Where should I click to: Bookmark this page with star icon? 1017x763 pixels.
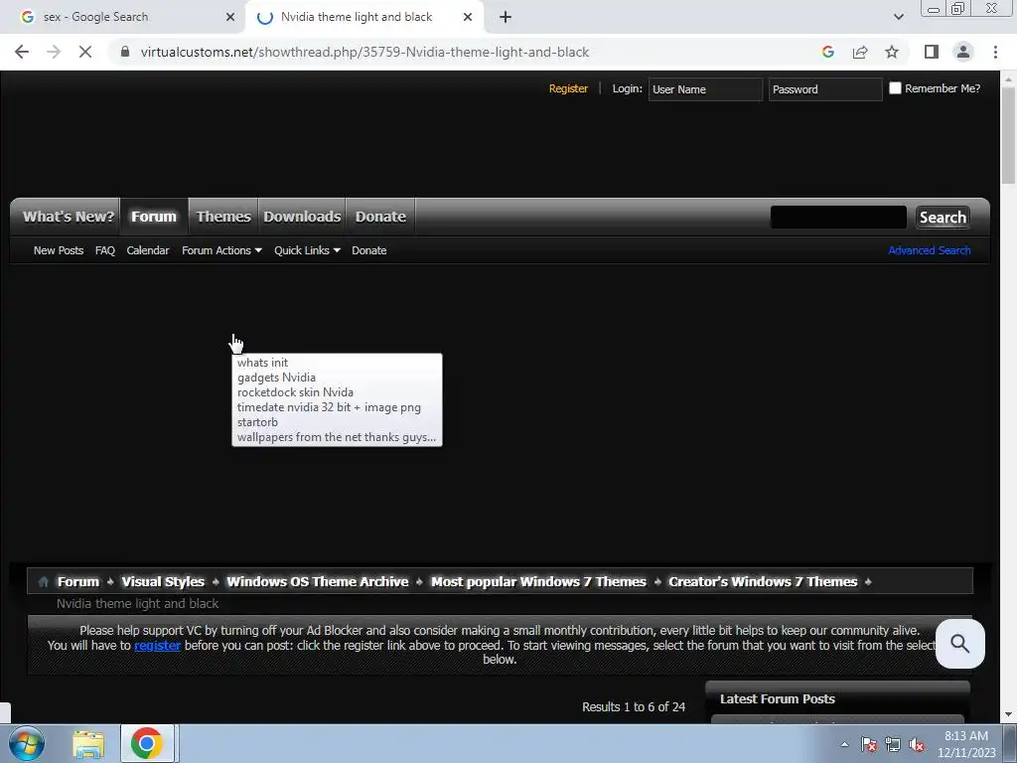pyautogui.click(x=892, y=52)
